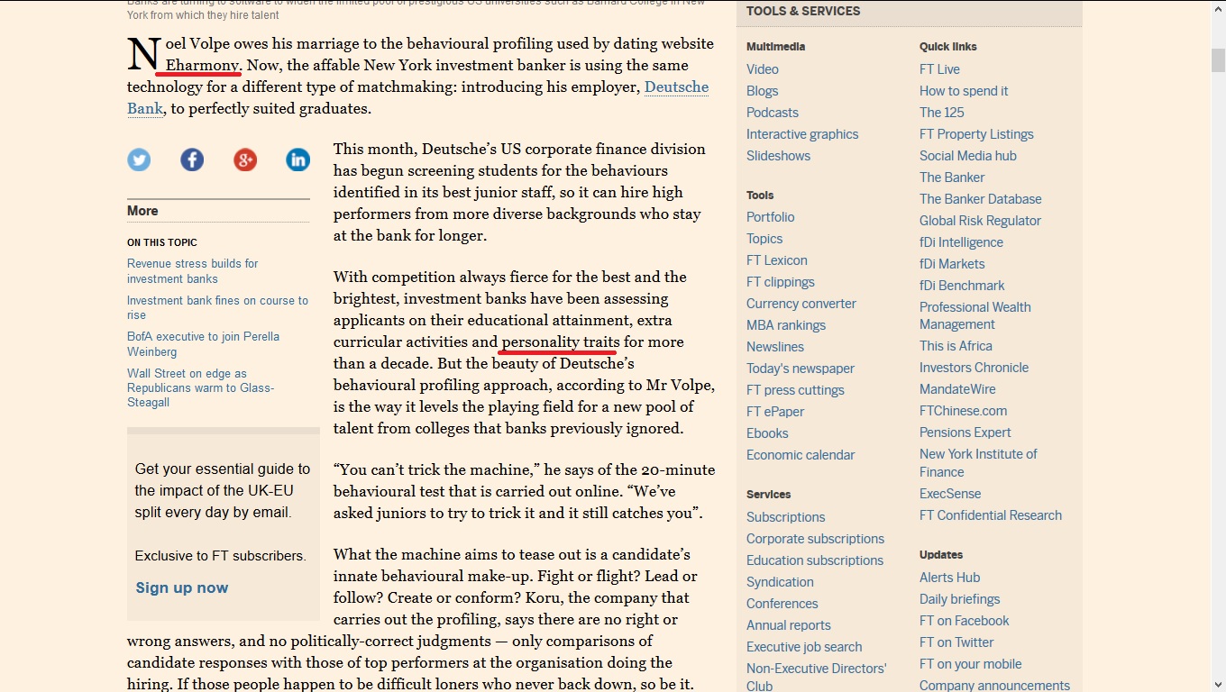Share article via Facebook icon
Image resolution: width=1226 pixels, height=692 pixels.
coord(192,160)
